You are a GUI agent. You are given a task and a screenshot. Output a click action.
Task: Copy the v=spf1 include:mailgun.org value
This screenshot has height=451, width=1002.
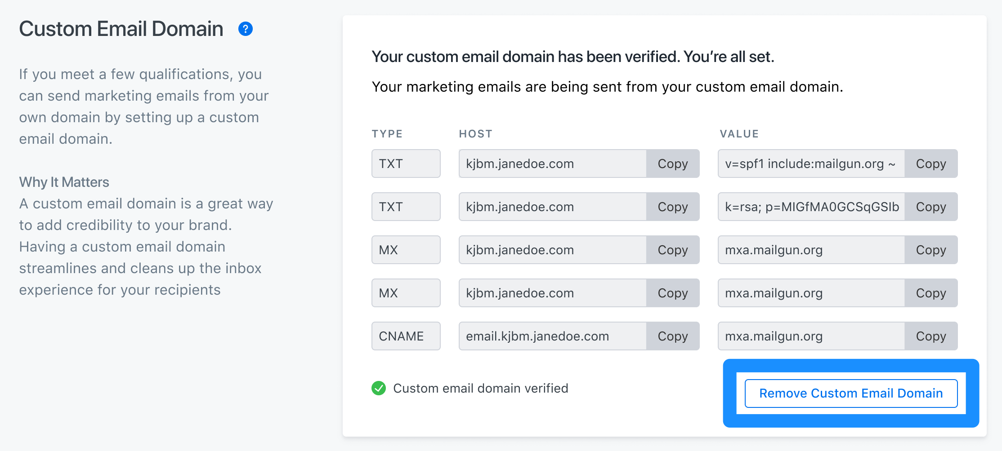[931, 164]
